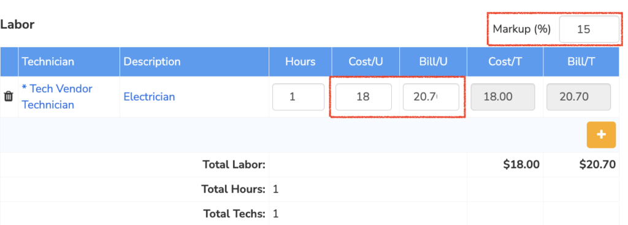Click the Cost/T column header
This screenshot has width=628, height=225.
click(505, 62)
